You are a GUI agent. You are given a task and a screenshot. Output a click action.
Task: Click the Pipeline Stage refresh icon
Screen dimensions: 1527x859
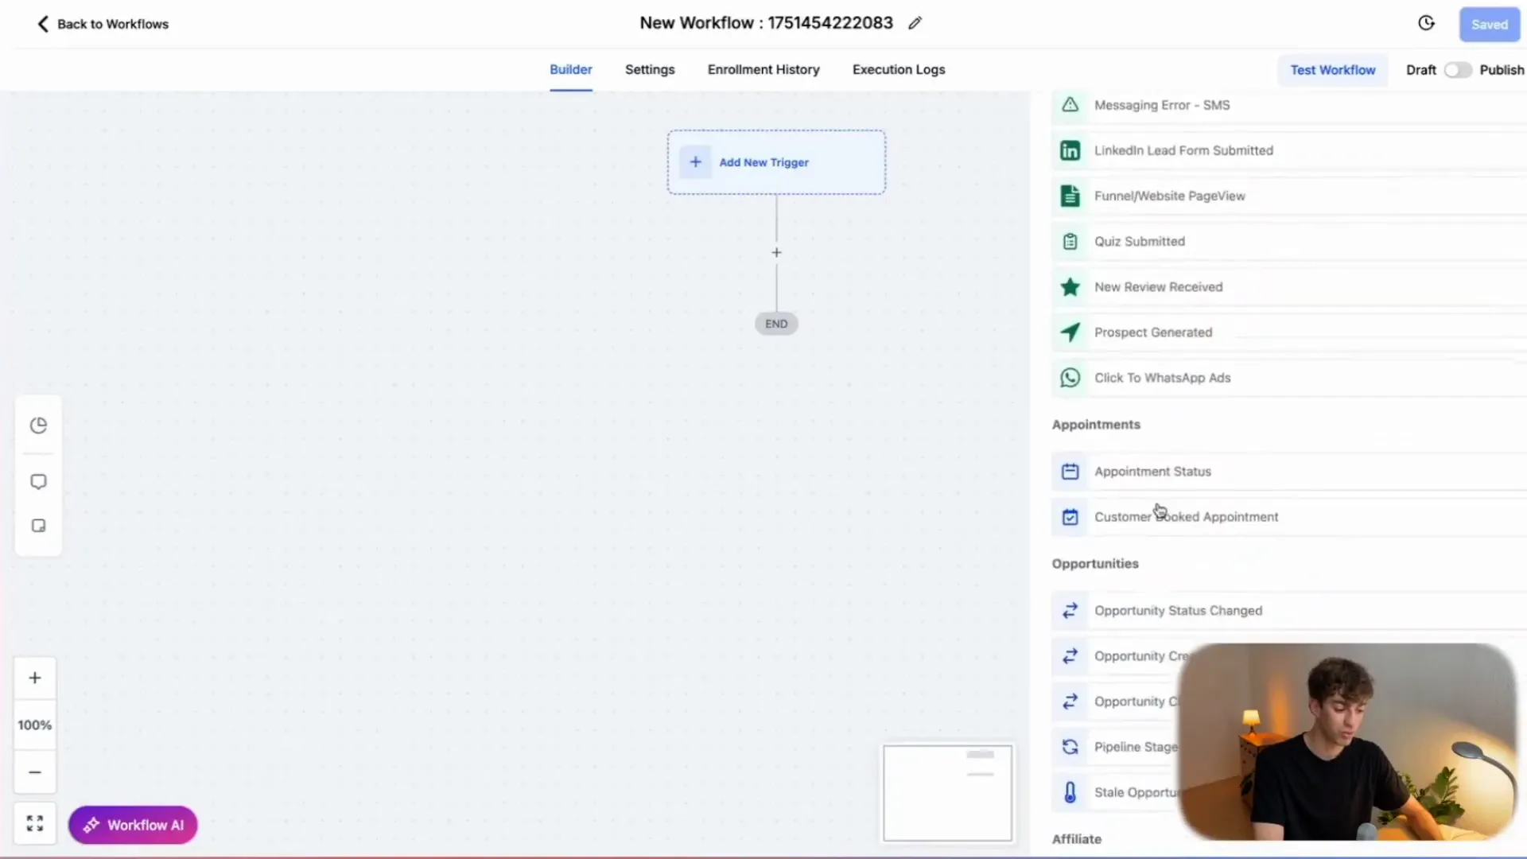(1070, 748)
